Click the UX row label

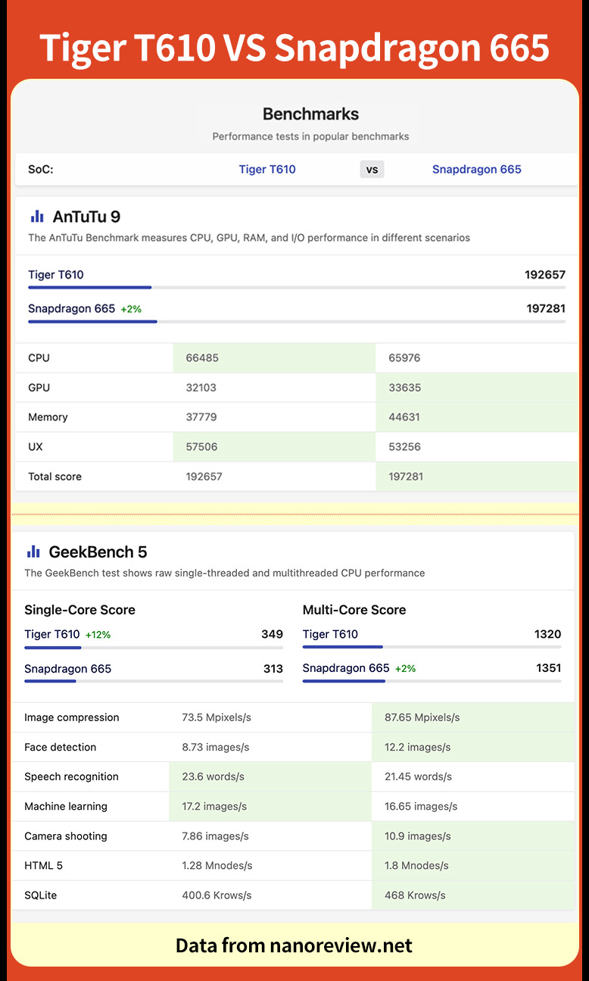tap(36, 446)
